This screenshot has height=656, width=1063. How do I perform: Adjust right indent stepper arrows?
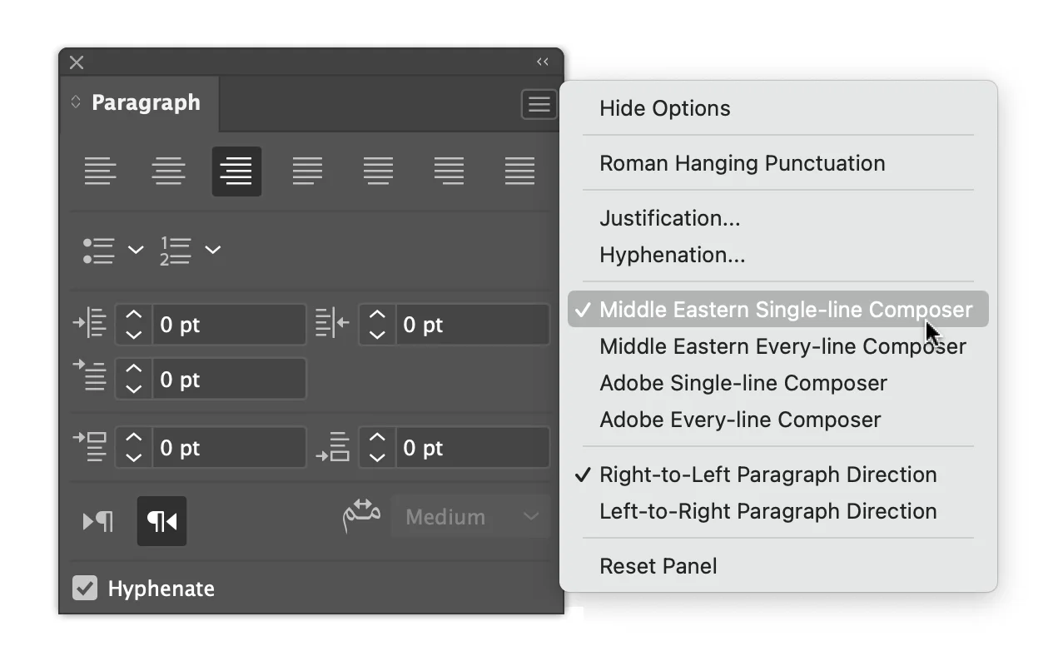click(x=378, y=325)
